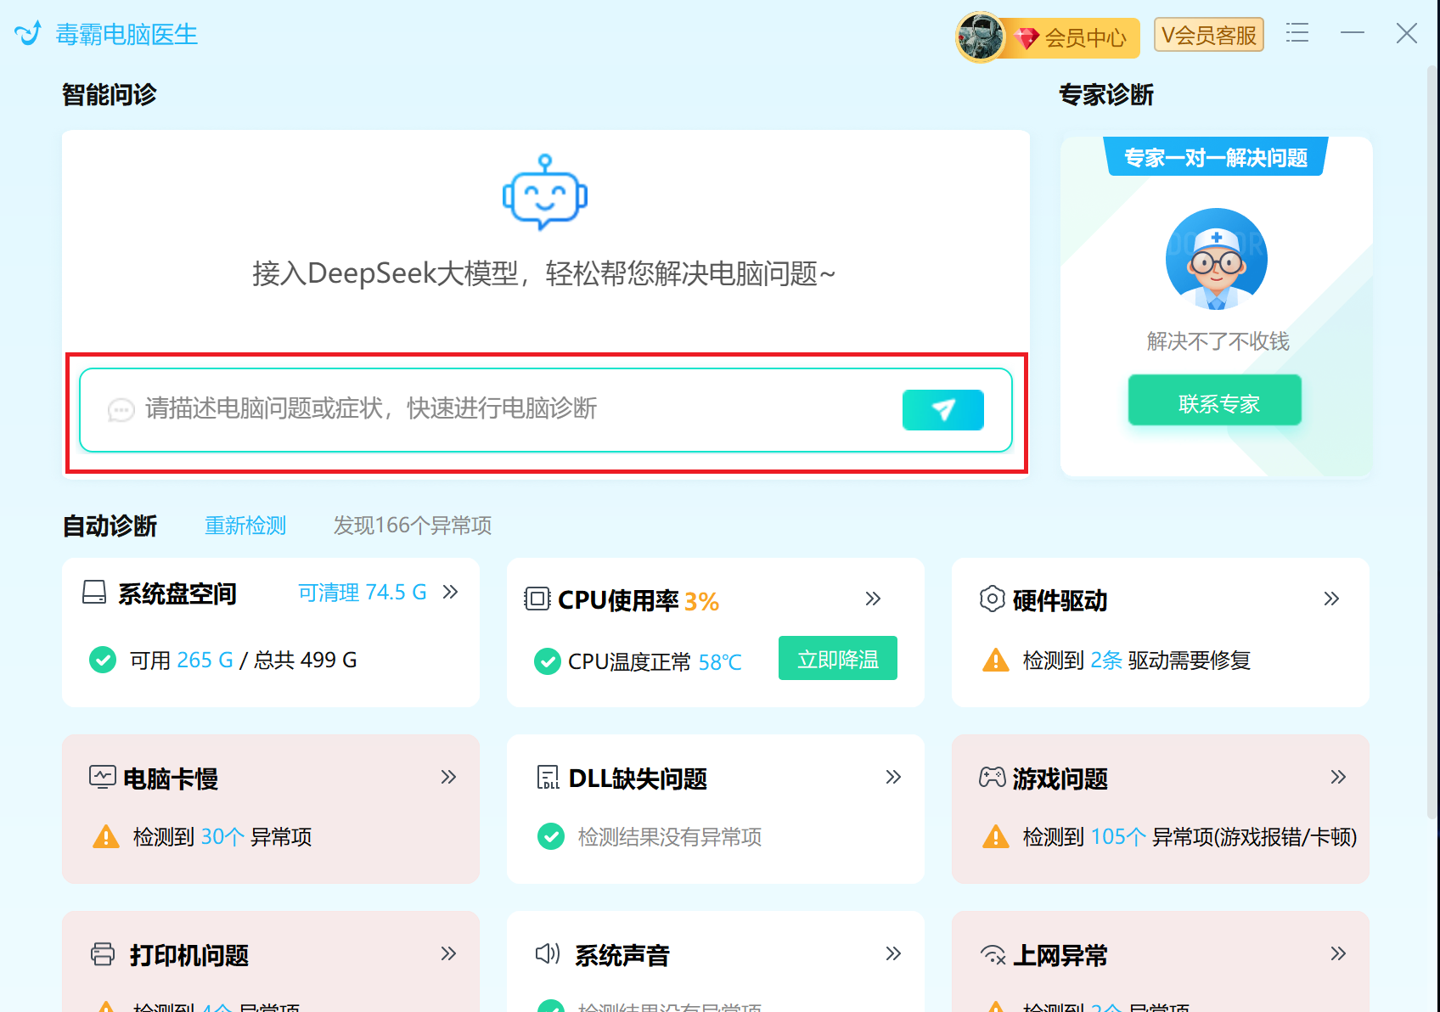Image resolution: width=1440 pixels, height=1012 pixels.
Task: Click the 联系专家 button
Action: tap(1215, 400)
